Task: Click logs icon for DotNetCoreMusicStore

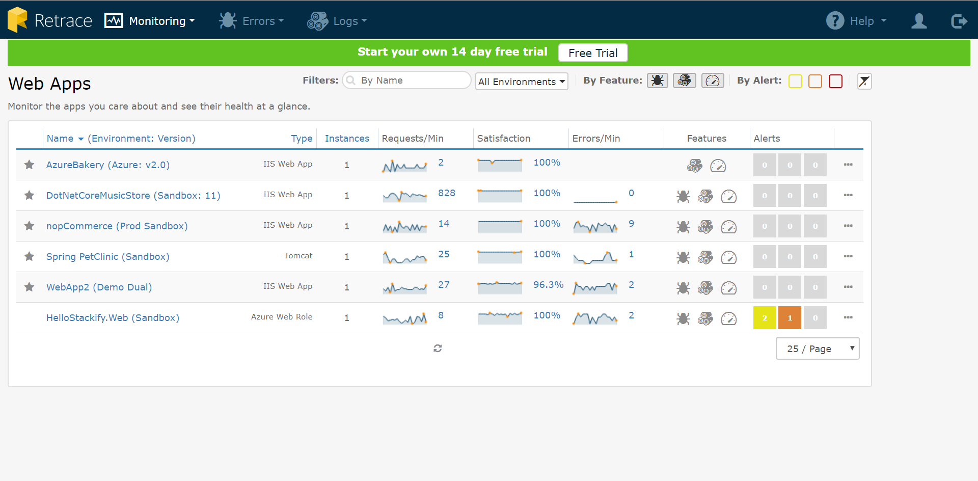Action: coord(705,196)
